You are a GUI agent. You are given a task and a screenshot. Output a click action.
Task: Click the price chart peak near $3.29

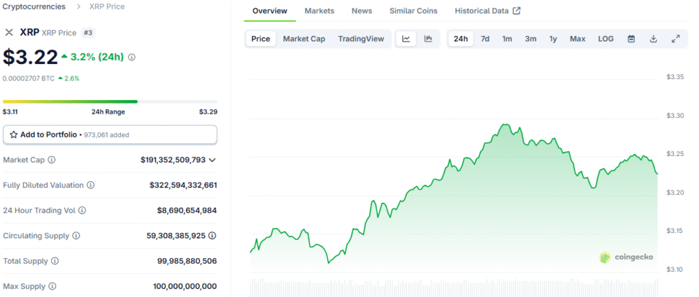pos(504,125)
